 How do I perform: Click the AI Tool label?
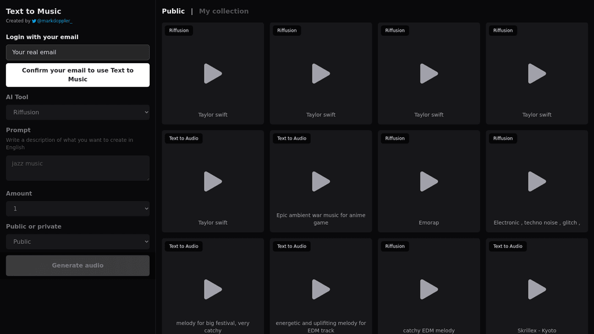point(17,97)
